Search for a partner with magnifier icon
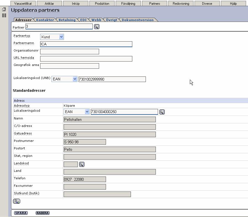 (97, 27)
